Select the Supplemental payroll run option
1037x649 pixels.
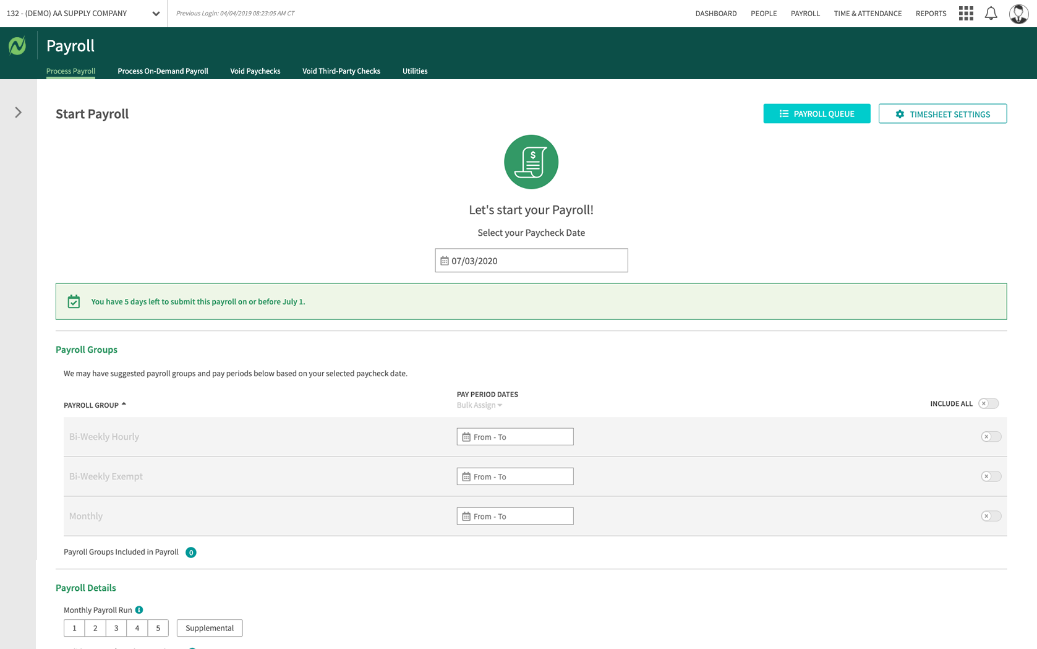click(x=210, y=628)
